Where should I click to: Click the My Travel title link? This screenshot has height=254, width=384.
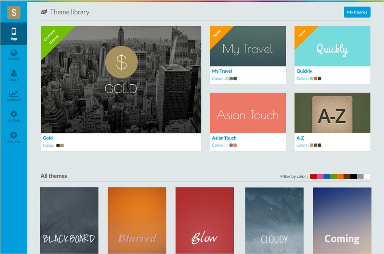click(x=222, y=71)
